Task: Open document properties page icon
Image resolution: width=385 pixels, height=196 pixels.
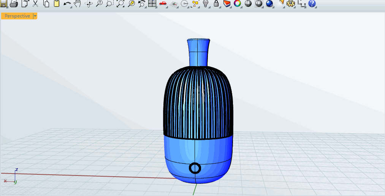Action: 25,3
